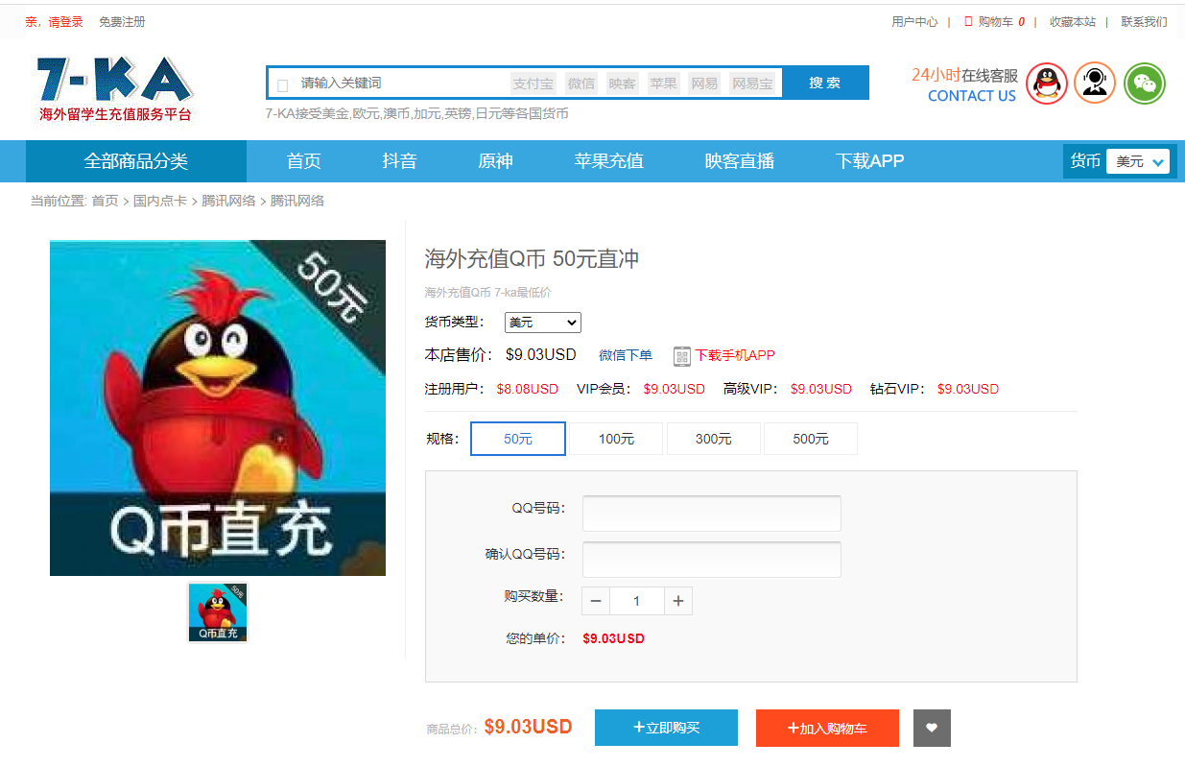This screenshot has width=1185, height=767.
Task: Click the purchase quantity number field
Action: tap(637, 601)
